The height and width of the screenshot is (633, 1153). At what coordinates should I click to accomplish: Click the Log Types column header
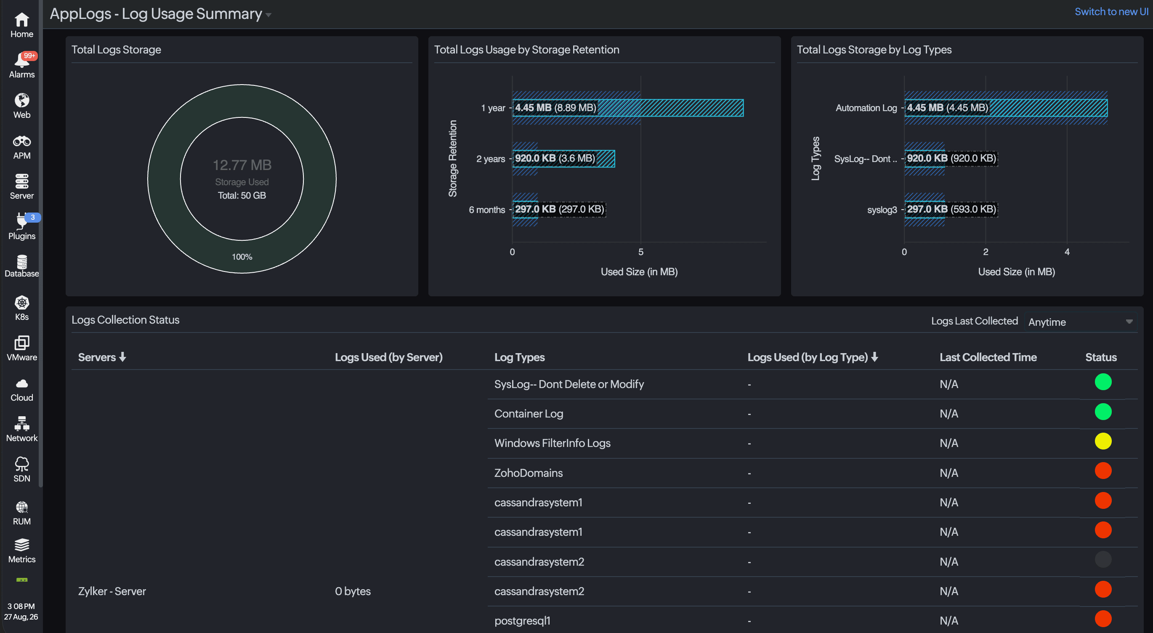tap(519, 357)
